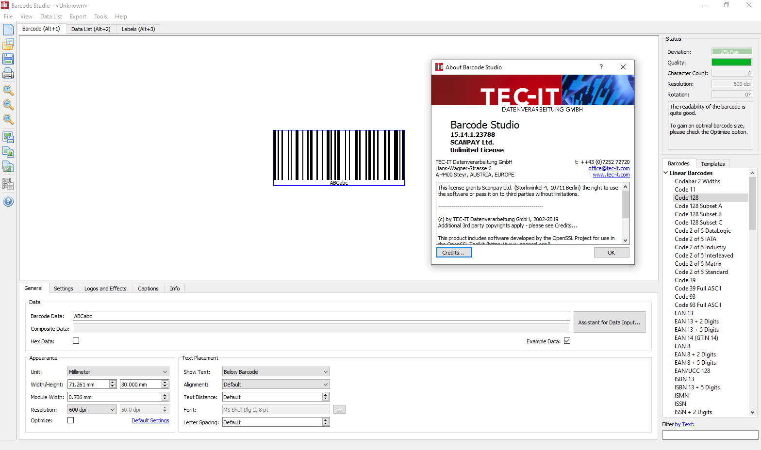The width and height of the screenshot is (761, 450).
Task: Click the Barcode Studio title bar icon
Action: [x=5, y=5]
